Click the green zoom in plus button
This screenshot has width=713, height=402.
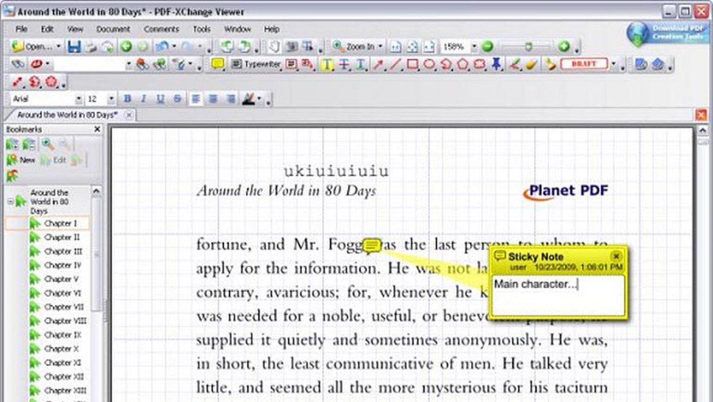click(563, 46)
